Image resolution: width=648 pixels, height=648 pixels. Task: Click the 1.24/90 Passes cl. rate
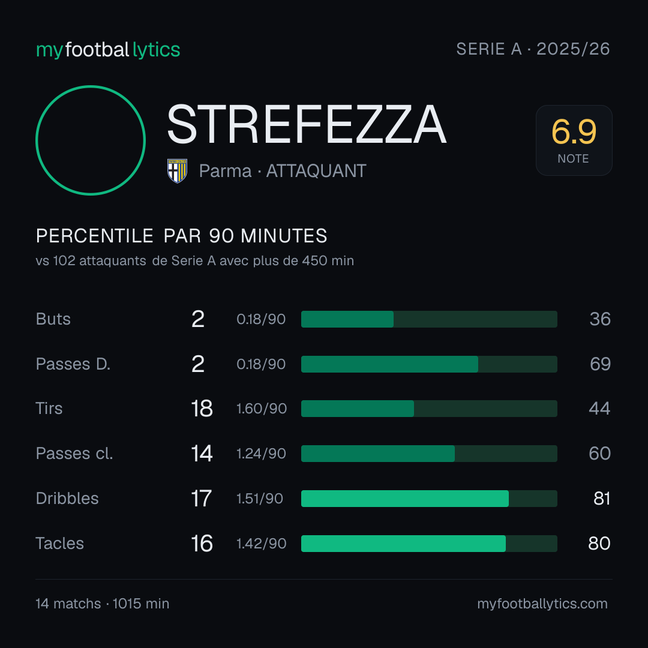[261, 454]
